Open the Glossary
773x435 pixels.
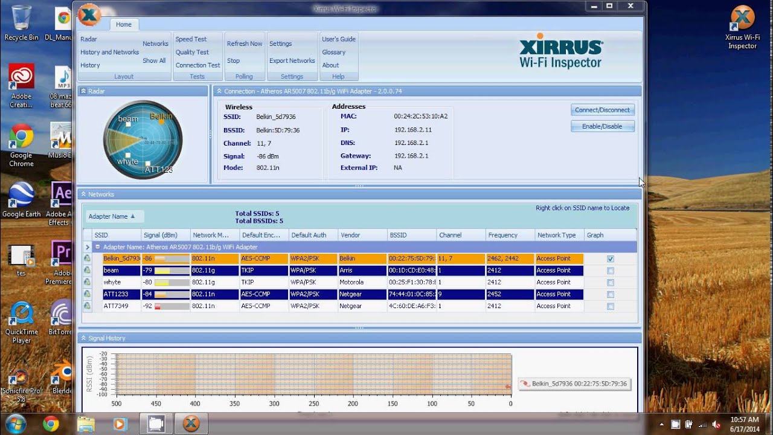tap(333, 53)
